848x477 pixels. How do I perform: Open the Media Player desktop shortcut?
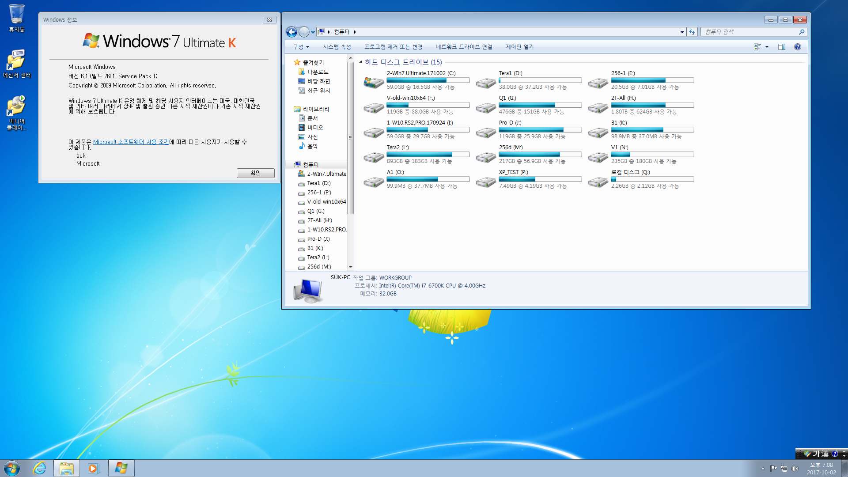[17, 112]
